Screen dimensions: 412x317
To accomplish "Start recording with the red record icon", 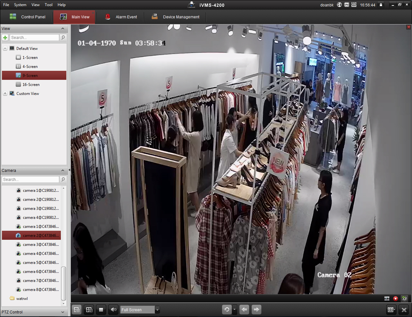I will (396, 299).
